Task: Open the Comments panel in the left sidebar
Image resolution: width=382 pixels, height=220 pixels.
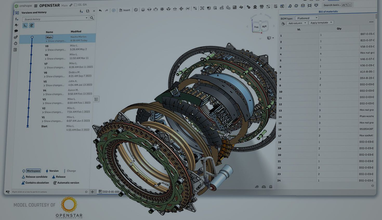Action: [16, 31]
